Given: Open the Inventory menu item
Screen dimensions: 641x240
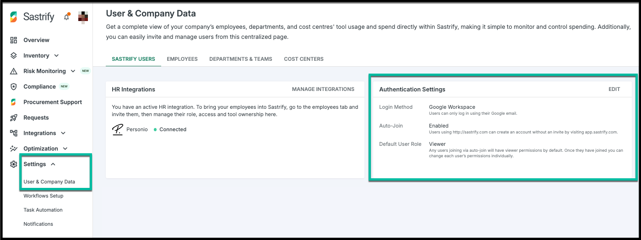Looking at the screenshot, I should point(36,56).
